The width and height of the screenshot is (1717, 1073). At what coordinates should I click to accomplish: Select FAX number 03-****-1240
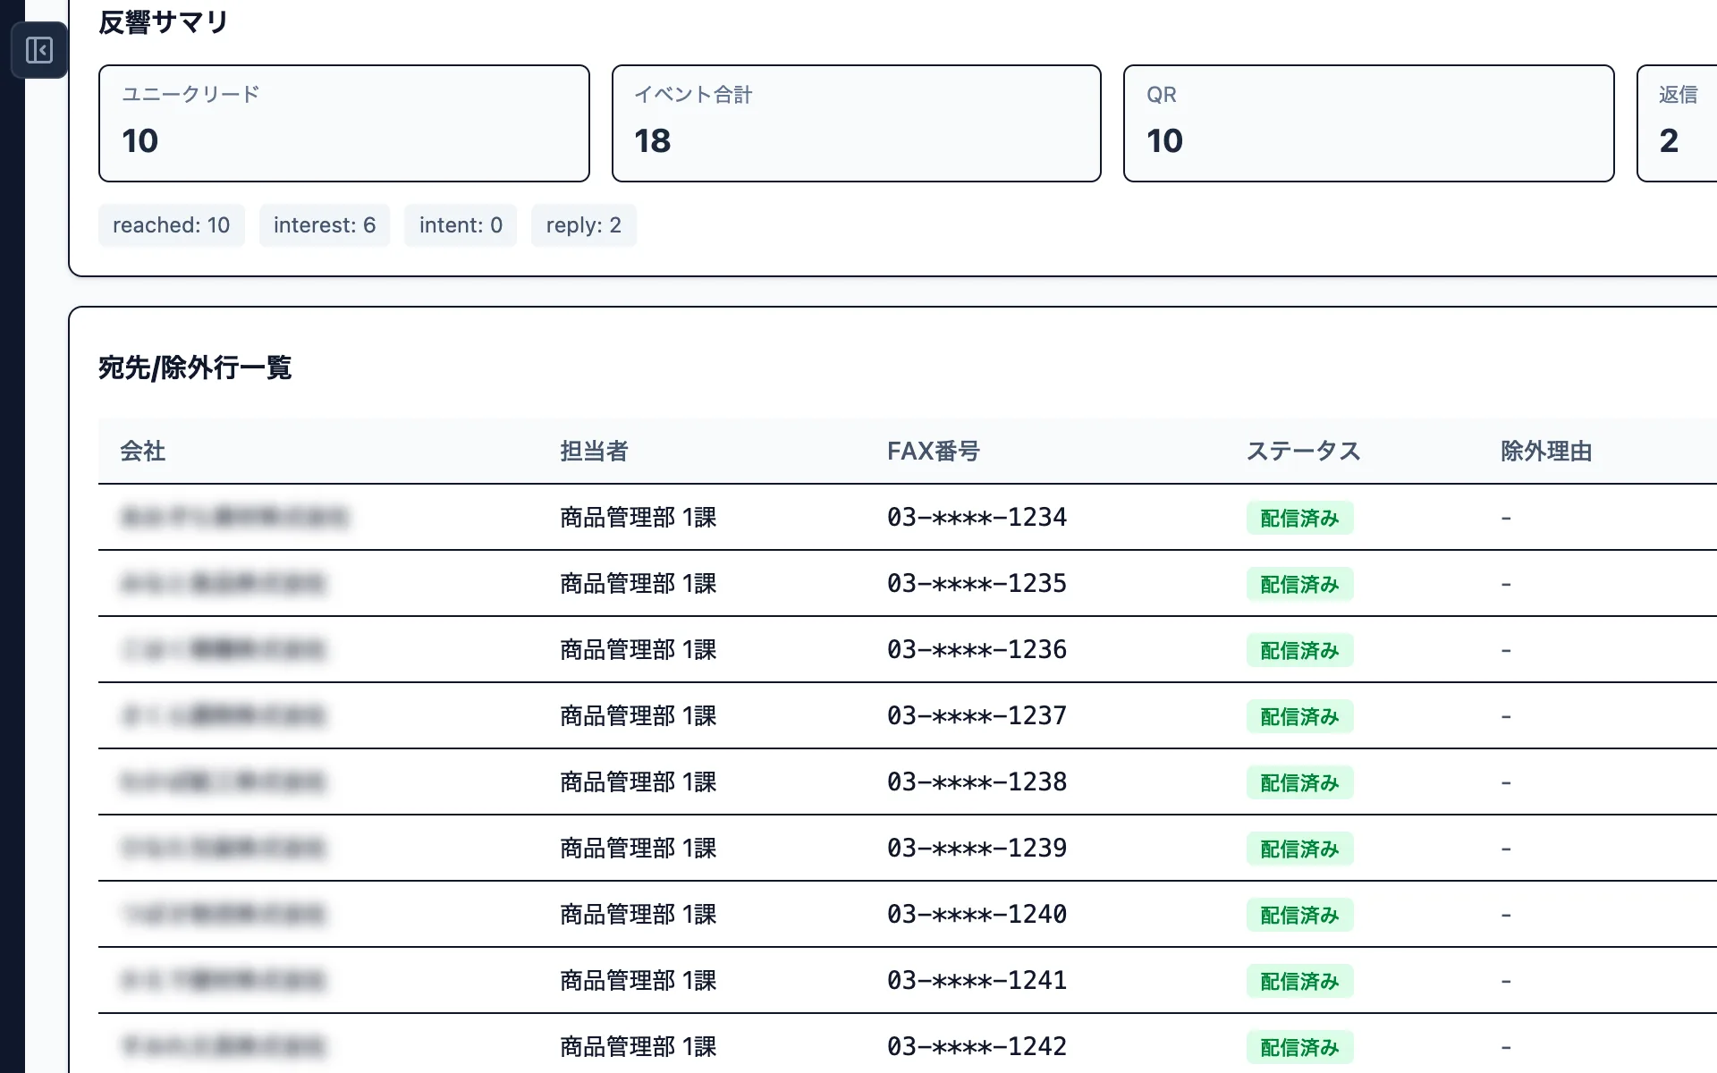[x=977, y=915]
